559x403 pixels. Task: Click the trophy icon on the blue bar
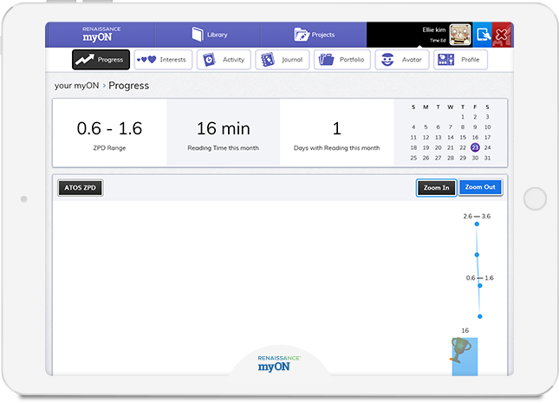point(460,350)
